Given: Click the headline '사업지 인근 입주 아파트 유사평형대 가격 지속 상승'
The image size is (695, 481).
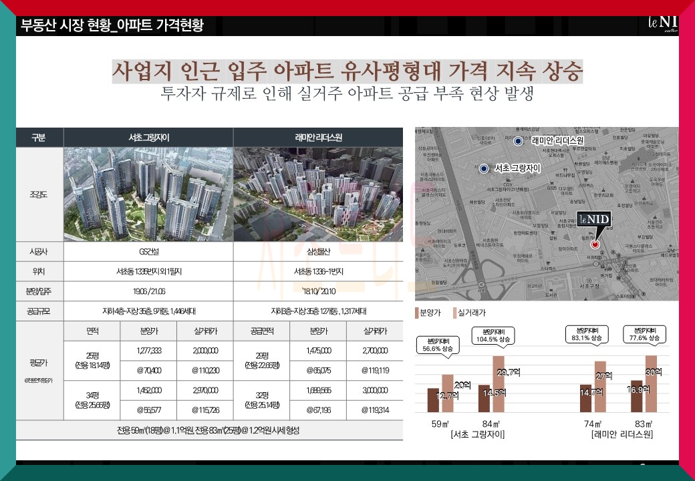Looking at the screenshot, I should (x=347, y=71).
